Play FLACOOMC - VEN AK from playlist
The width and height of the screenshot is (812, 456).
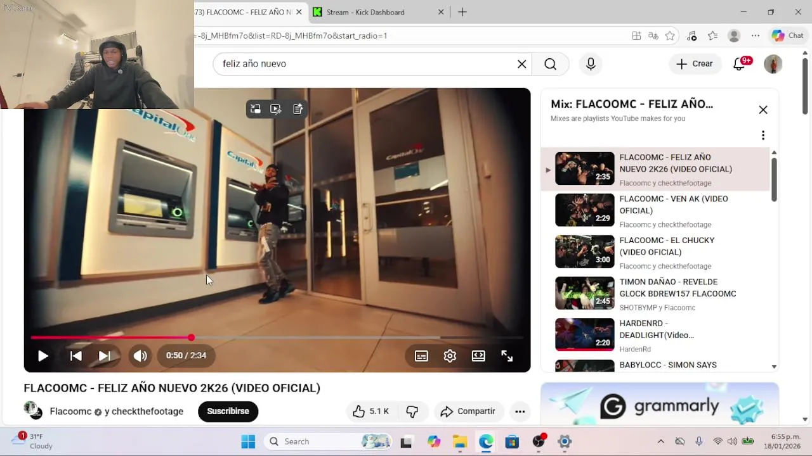(x=657, y=210)
